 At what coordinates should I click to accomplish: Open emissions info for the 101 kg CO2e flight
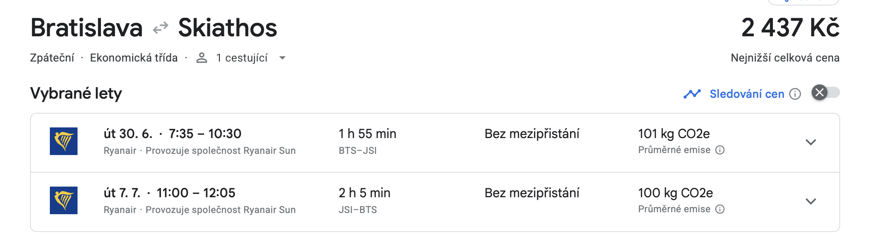(x=720, y=150)
